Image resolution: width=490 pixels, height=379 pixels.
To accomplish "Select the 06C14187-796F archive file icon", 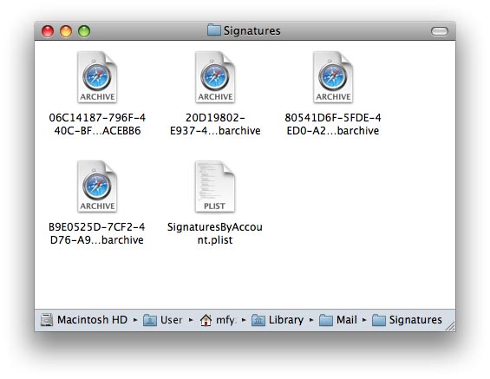I will pos(97,77).
